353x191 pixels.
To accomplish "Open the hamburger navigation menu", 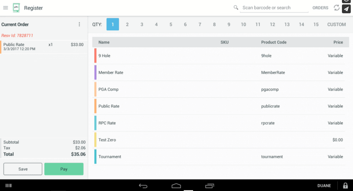I will [x=6, y=8].
